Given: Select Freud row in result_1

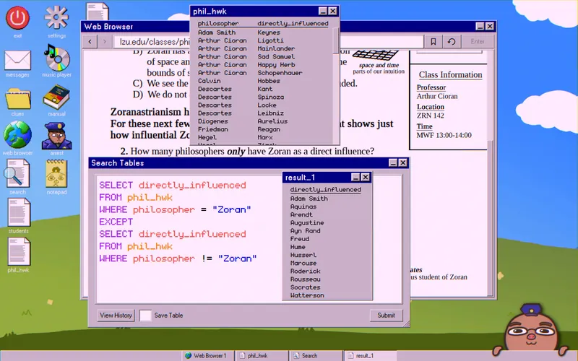Looking at the screenshot, I should coord(300,239).
